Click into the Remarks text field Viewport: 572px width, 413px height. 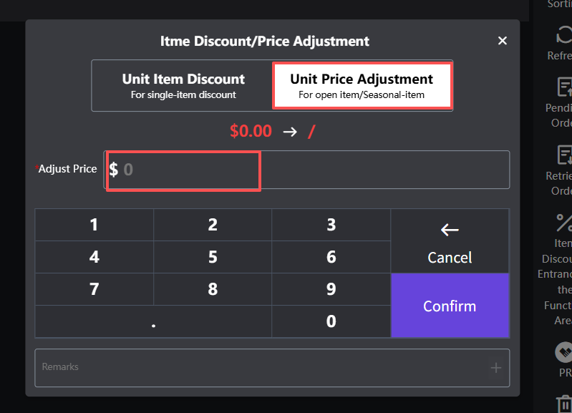(258, 367)
